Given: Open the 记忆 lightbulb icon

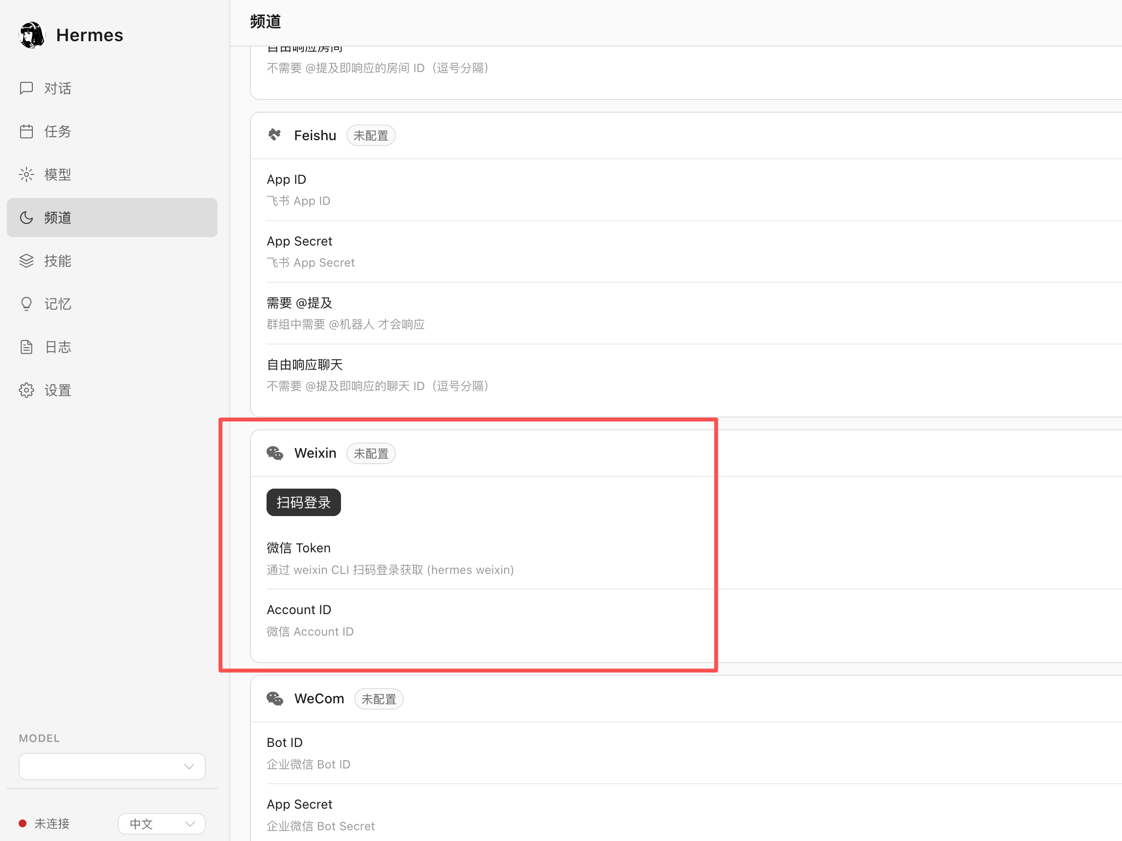Looking at the screenshot, I should click(x=26, y=304).
